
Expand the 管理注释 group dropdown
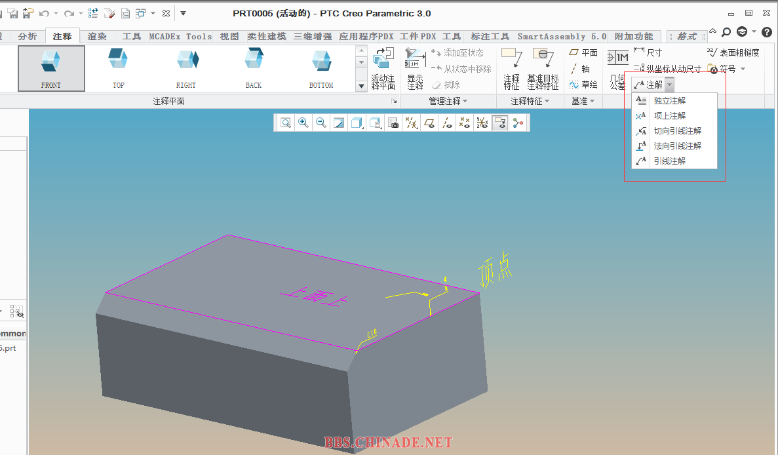coord(448,101)
